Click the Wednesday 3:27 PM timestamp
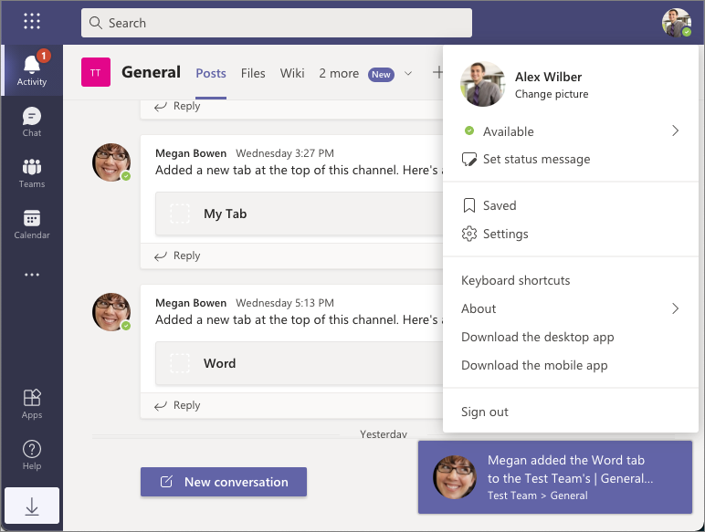The width and height of the screenshot is (705, 532). (285, 153)
